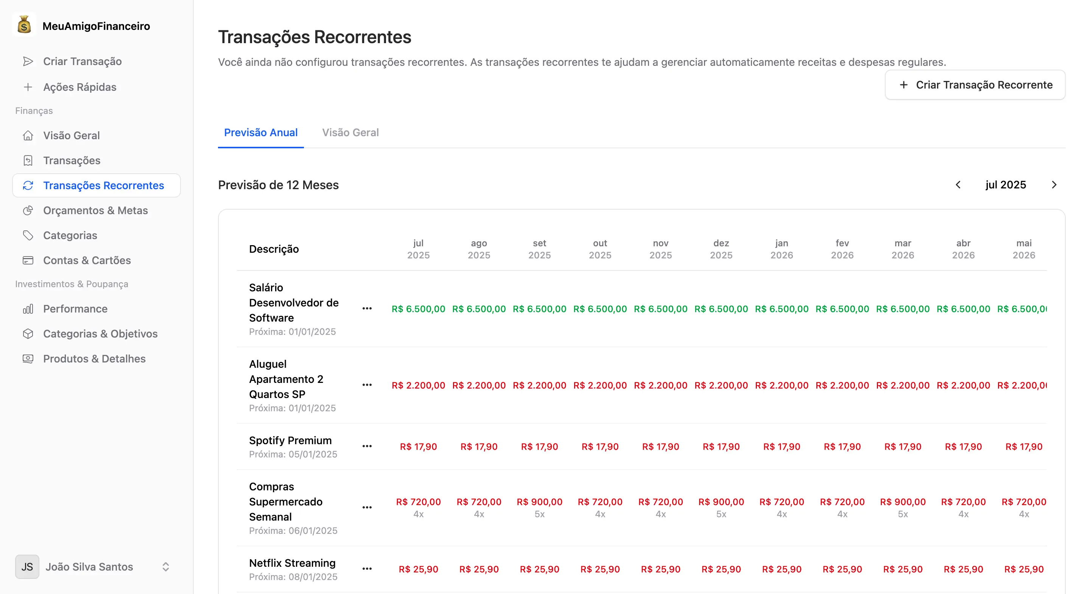The height and width of the screenshot is (594, 1090).
Task: Advance to next month with right chevron
Action: click(x=1054, y=185)
